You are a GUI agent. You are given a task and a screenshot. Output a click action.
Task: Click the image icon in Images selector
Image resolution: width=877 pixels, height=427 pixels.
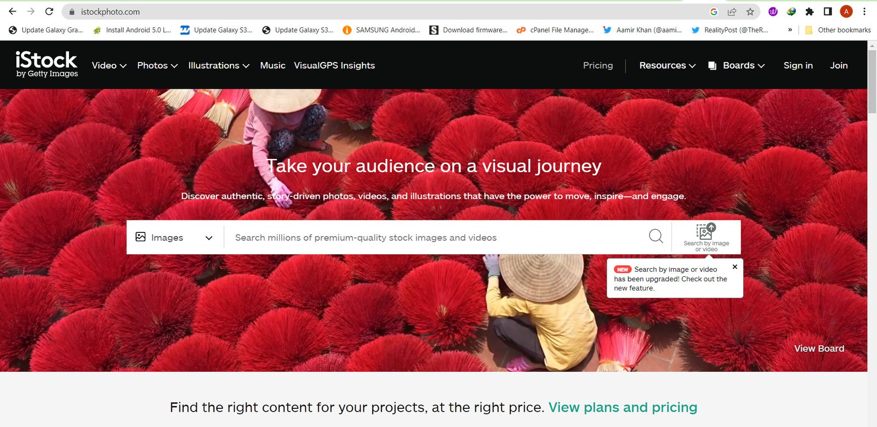[x=141, y=237]
